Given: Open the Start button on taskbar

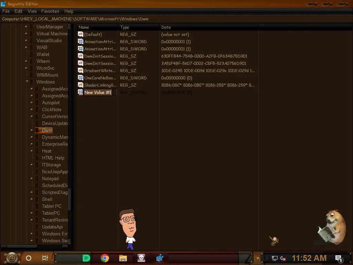Looking at the screenshot, I should tap(12, 258).
